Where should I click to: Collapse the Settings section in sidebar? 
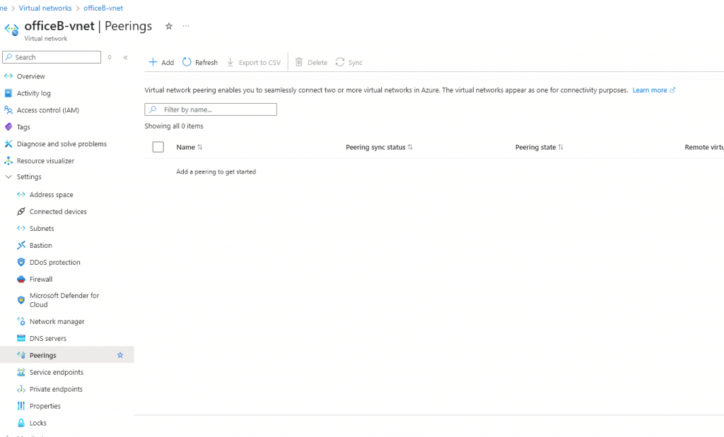8,177
